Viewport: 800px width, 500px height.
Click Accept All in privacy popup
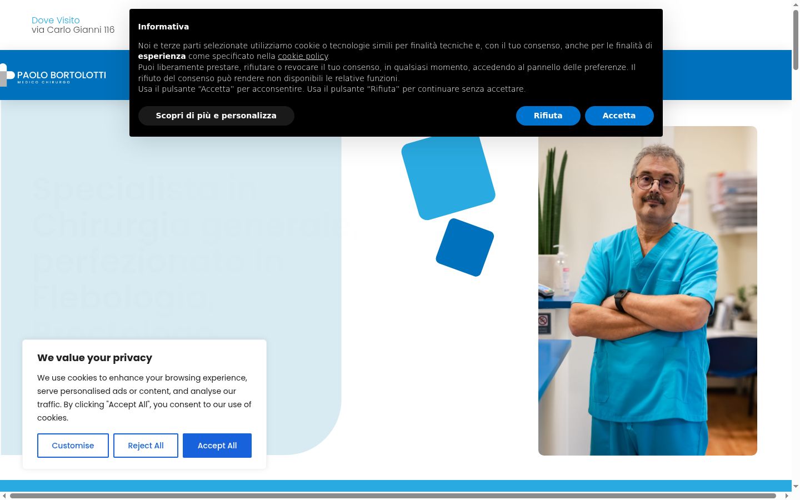tap(217, 446)
